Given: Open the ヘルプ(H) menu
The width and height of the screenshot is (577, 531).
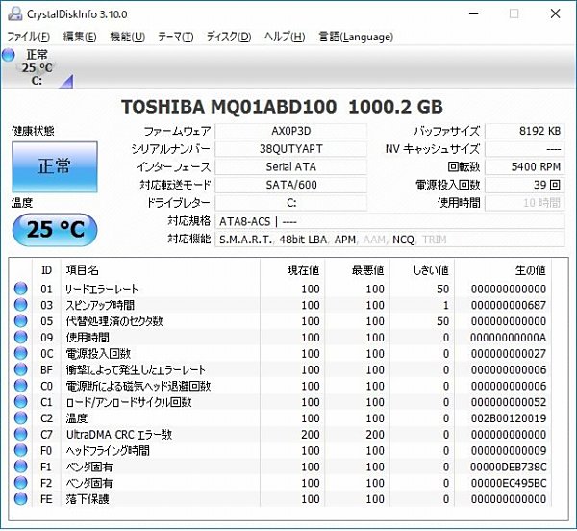Looking at the screenshot, I should pyautogui.click(x=285, y=37).
